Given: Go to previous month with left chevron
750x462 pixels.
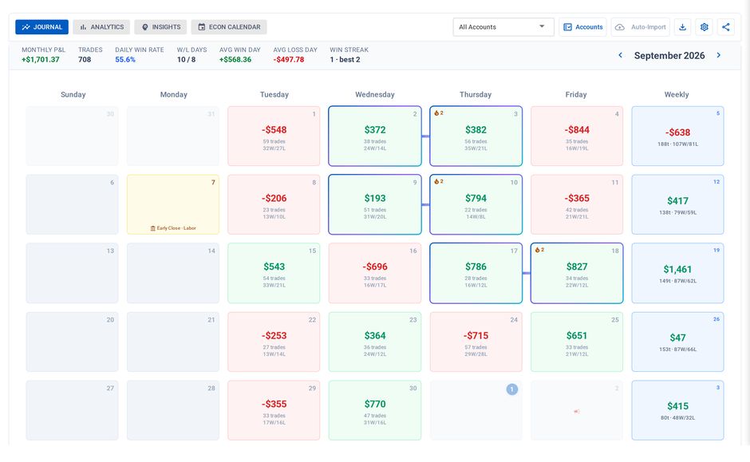Looking at the screenshot, I should [x=621, y=55].
